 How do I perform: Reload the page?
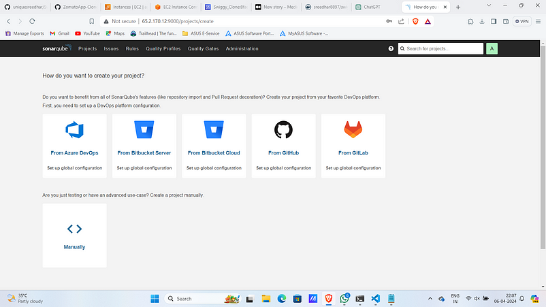(x=32, y=21)
